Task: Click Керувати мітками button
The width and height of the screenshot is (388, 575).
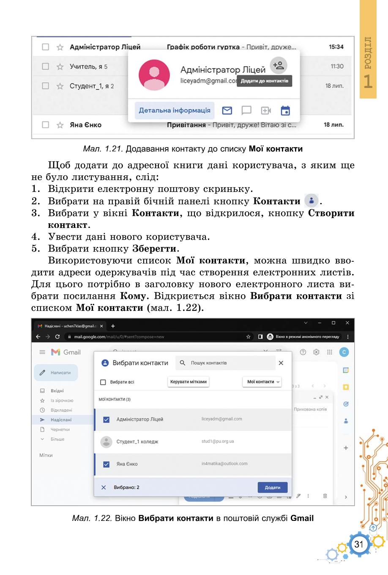Action: [x=189, y=382]
